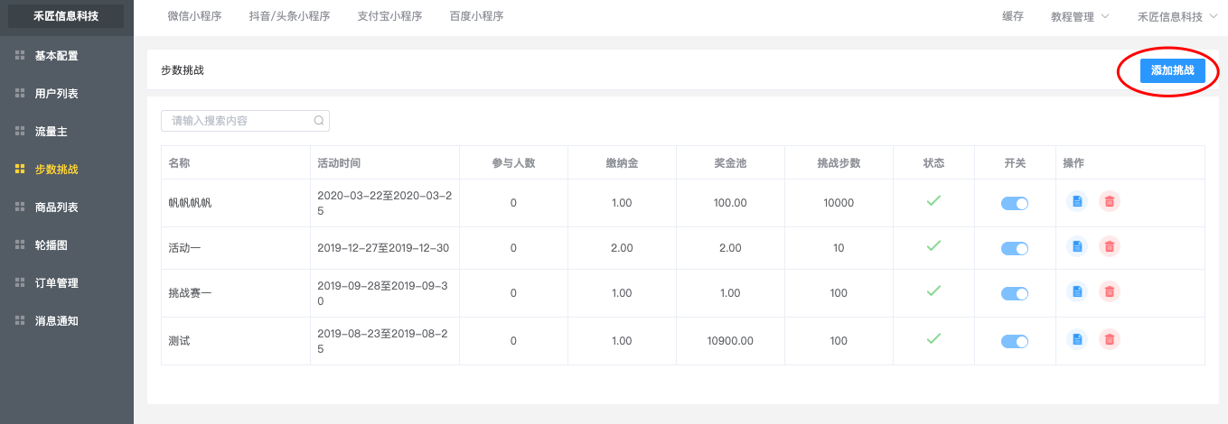
Task: Delete 活动一 using the red trash icon
Action: coord(1109,246)
